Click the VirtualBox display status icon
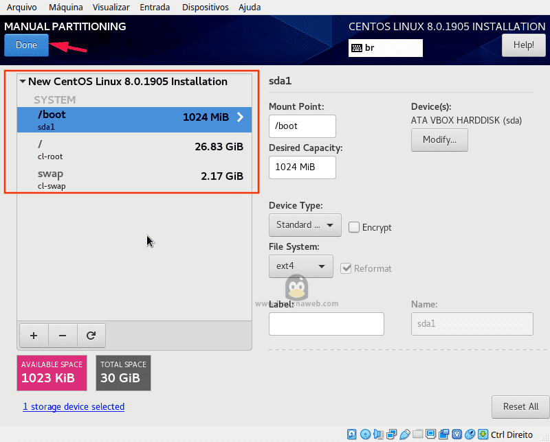The height and width of the screenshot is (442, 550). click(x=431, y=434)
